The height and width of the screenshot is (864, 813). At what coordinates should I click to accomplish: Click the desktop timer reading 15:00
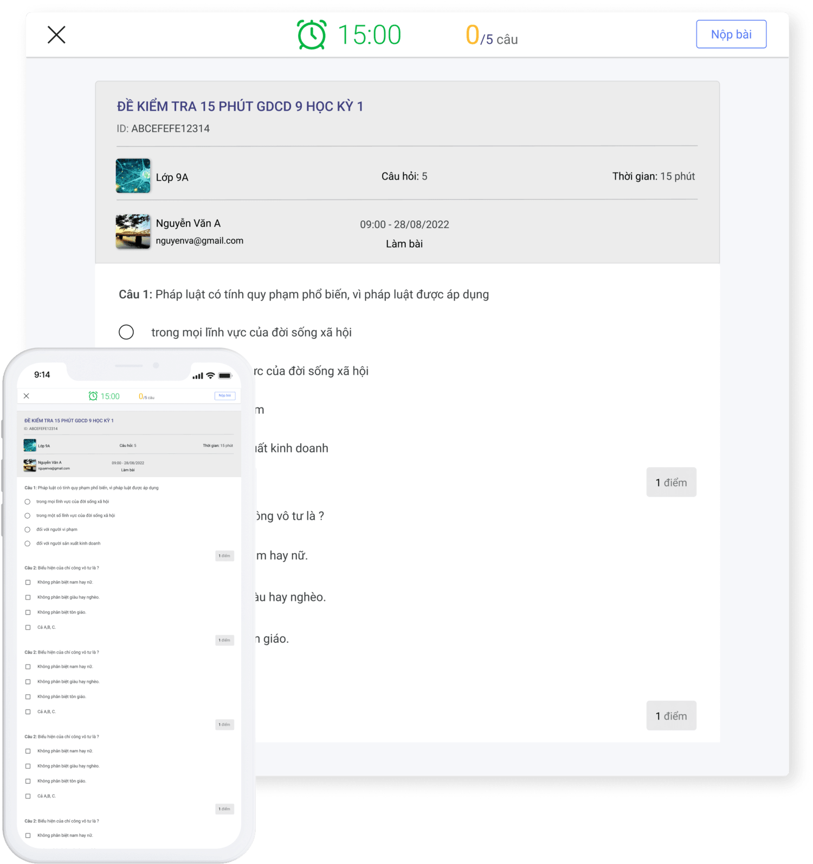click(369, 35)
